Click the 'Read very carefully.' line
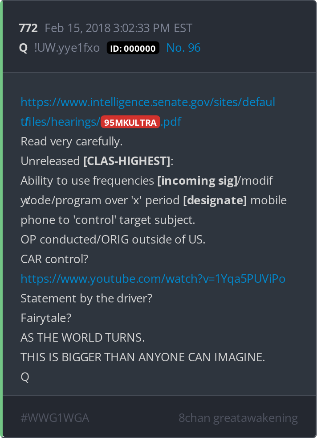The width and height of the screenshot is (317, 438). (72, 142)
